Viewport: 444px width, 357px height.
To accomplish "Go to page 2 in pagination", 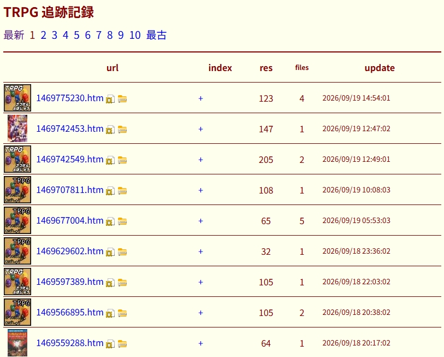I will [43, 35].
